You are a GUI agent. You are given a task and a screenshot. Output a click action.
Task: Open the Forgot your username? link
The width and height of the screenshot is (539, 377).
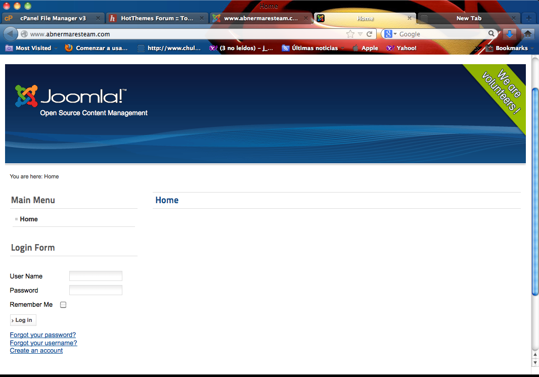(x=43, y=343)
